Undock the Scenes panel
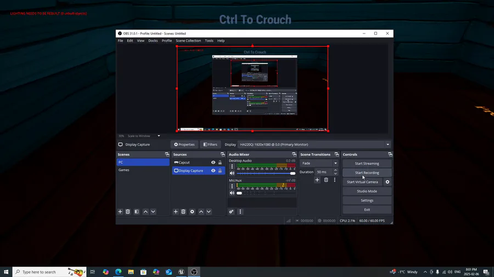The width and height of the screenshot is (494, 277). (167, 154)
